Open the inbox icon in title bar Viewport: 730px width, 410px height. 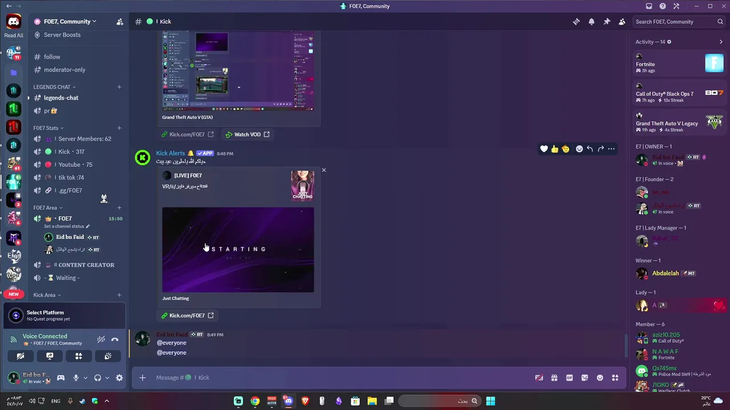649,6
